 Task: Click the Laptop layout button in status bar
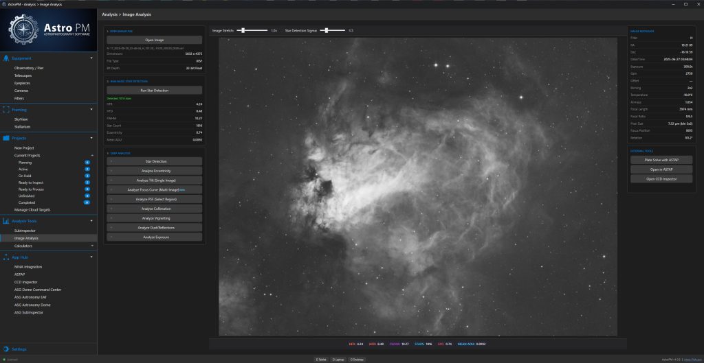[338, 360]
